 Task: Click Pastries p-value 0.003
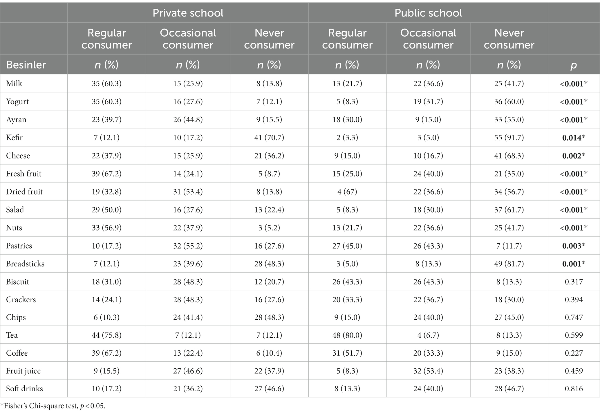tap(574, 246)
